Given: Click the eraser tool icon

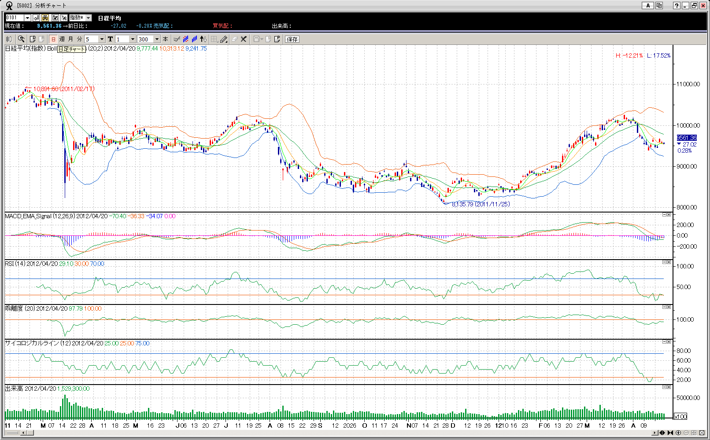Looking at the screenshot, I should coord(234,39).
